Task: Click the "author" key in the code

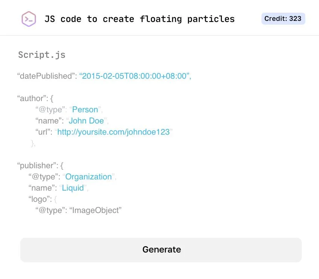Action: click(31, 98)
